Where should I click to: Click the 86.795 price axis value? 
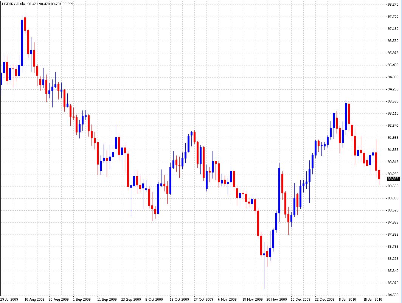[x=393, y=246]
